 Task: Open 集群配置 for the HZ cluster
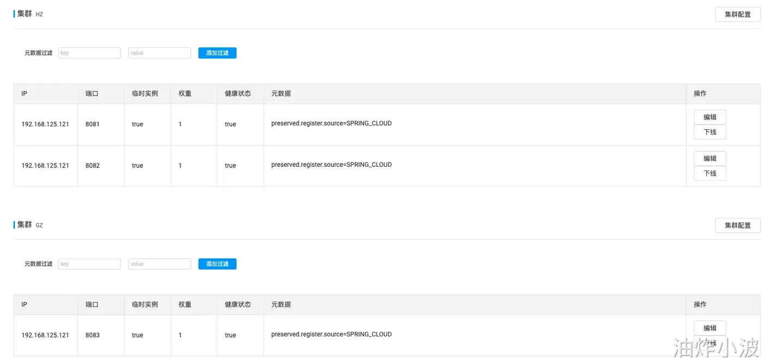[737, 15]
